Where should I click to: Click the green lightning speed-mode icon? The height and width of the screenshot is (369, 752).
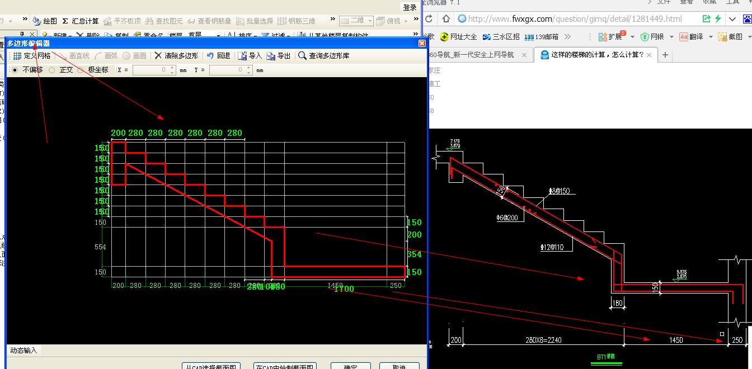718,19
